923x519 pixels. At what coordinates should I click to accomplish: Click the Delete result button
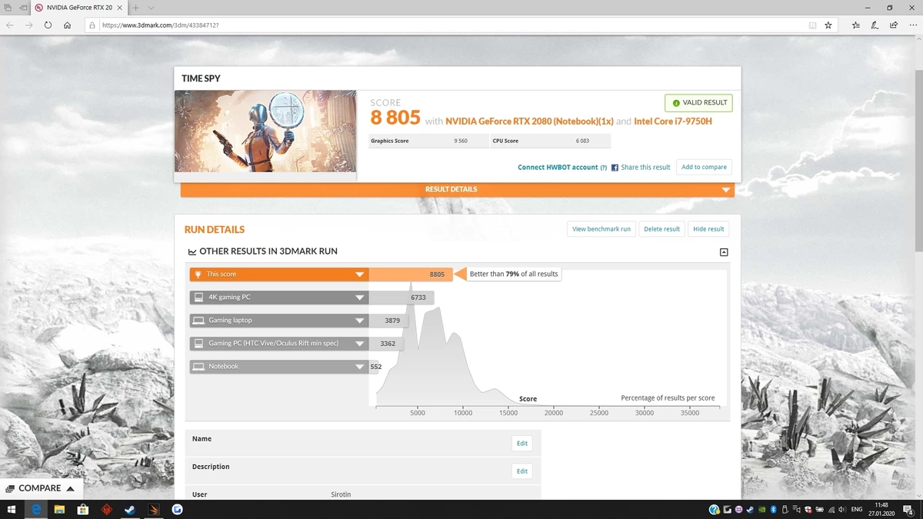pos(661,229)
